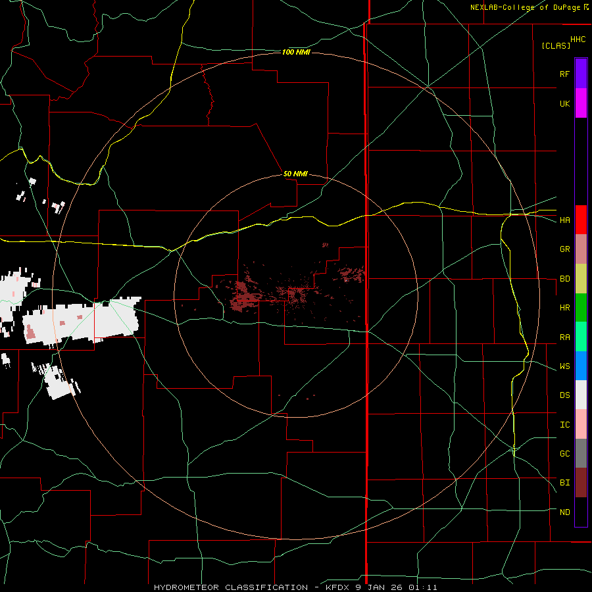
Task: Click the UK magenta legend swatch
Action: [581, 103]
